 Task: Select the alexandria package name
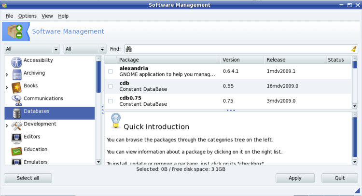(x=134, y=69)
